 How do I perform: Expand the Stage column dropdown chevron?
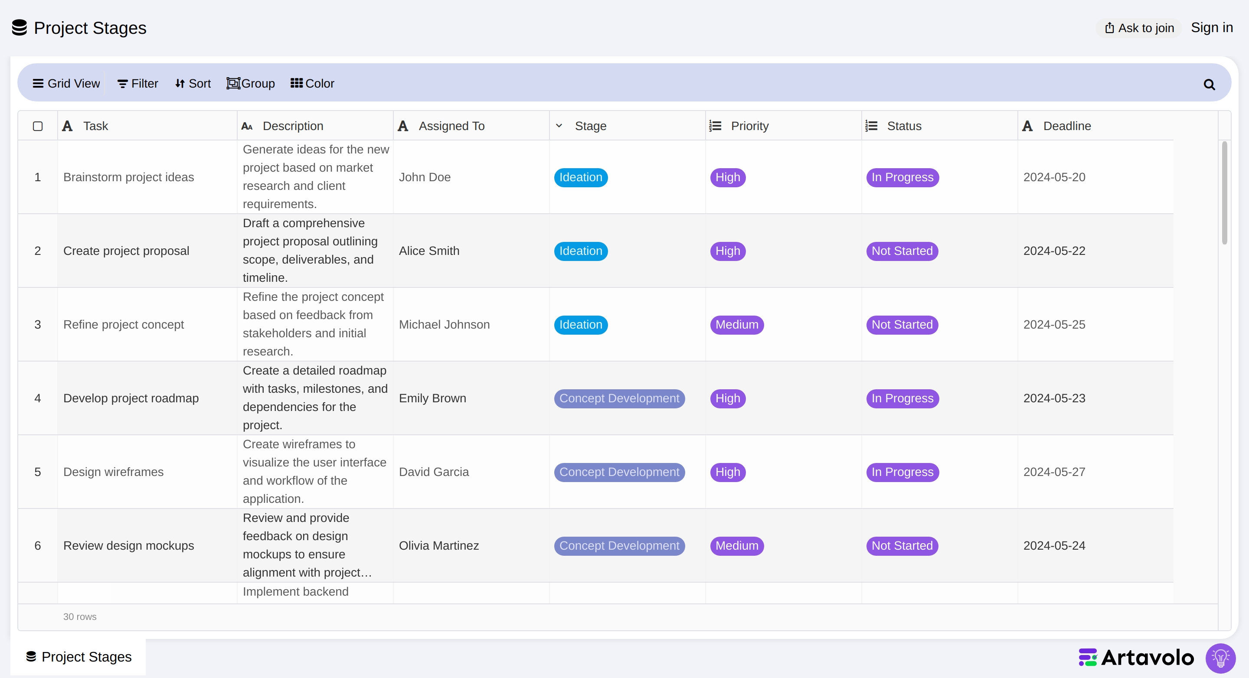(559, 126)
